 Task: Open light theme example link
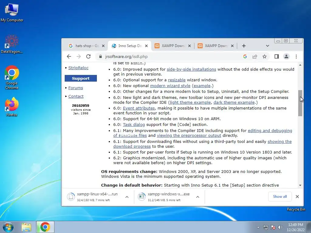[190, 103]
